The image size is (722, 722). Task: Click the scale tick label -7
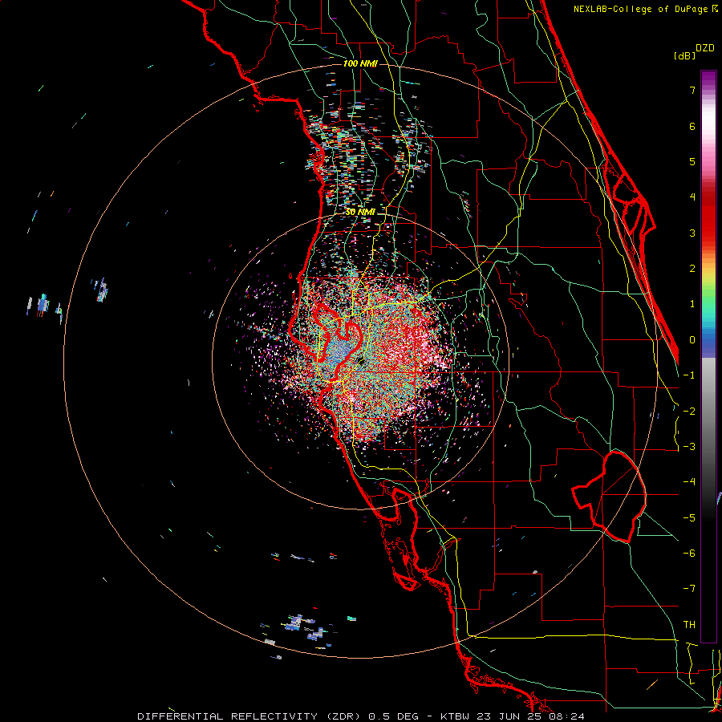click(689, 589)
